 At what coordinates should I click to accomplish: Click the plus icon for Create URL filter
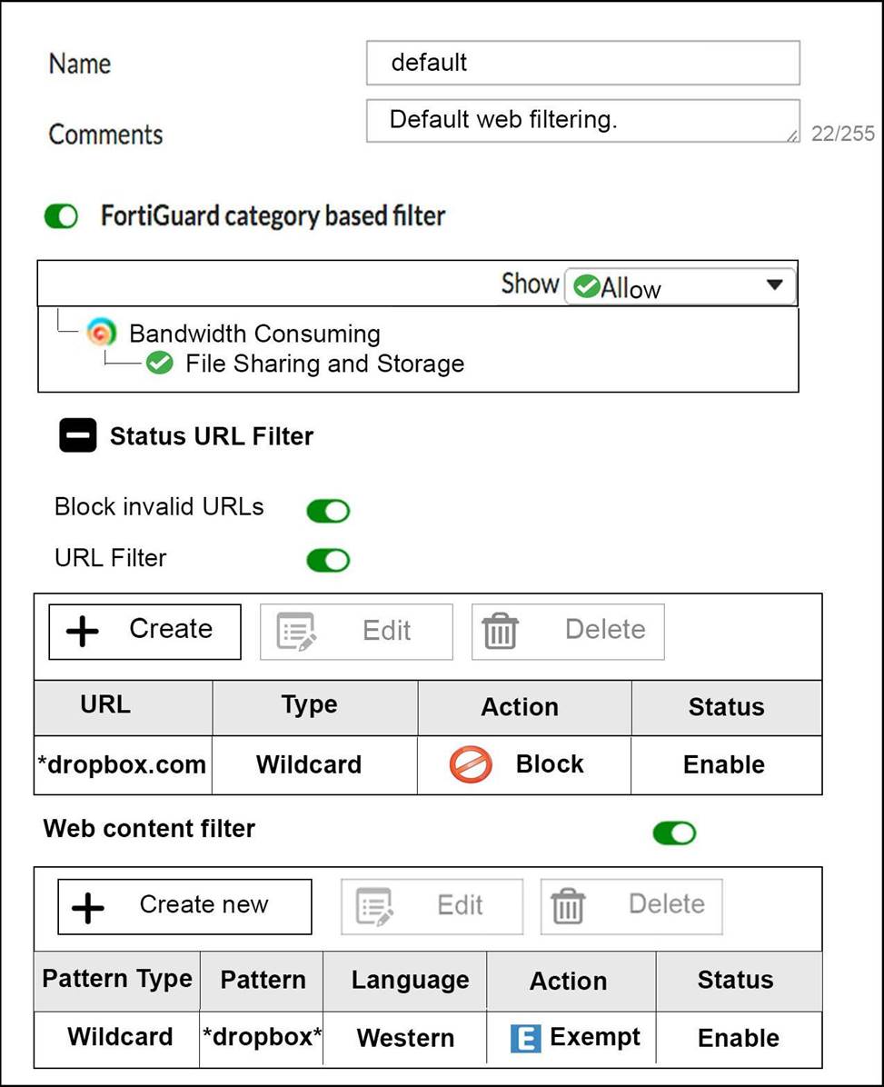83,631
